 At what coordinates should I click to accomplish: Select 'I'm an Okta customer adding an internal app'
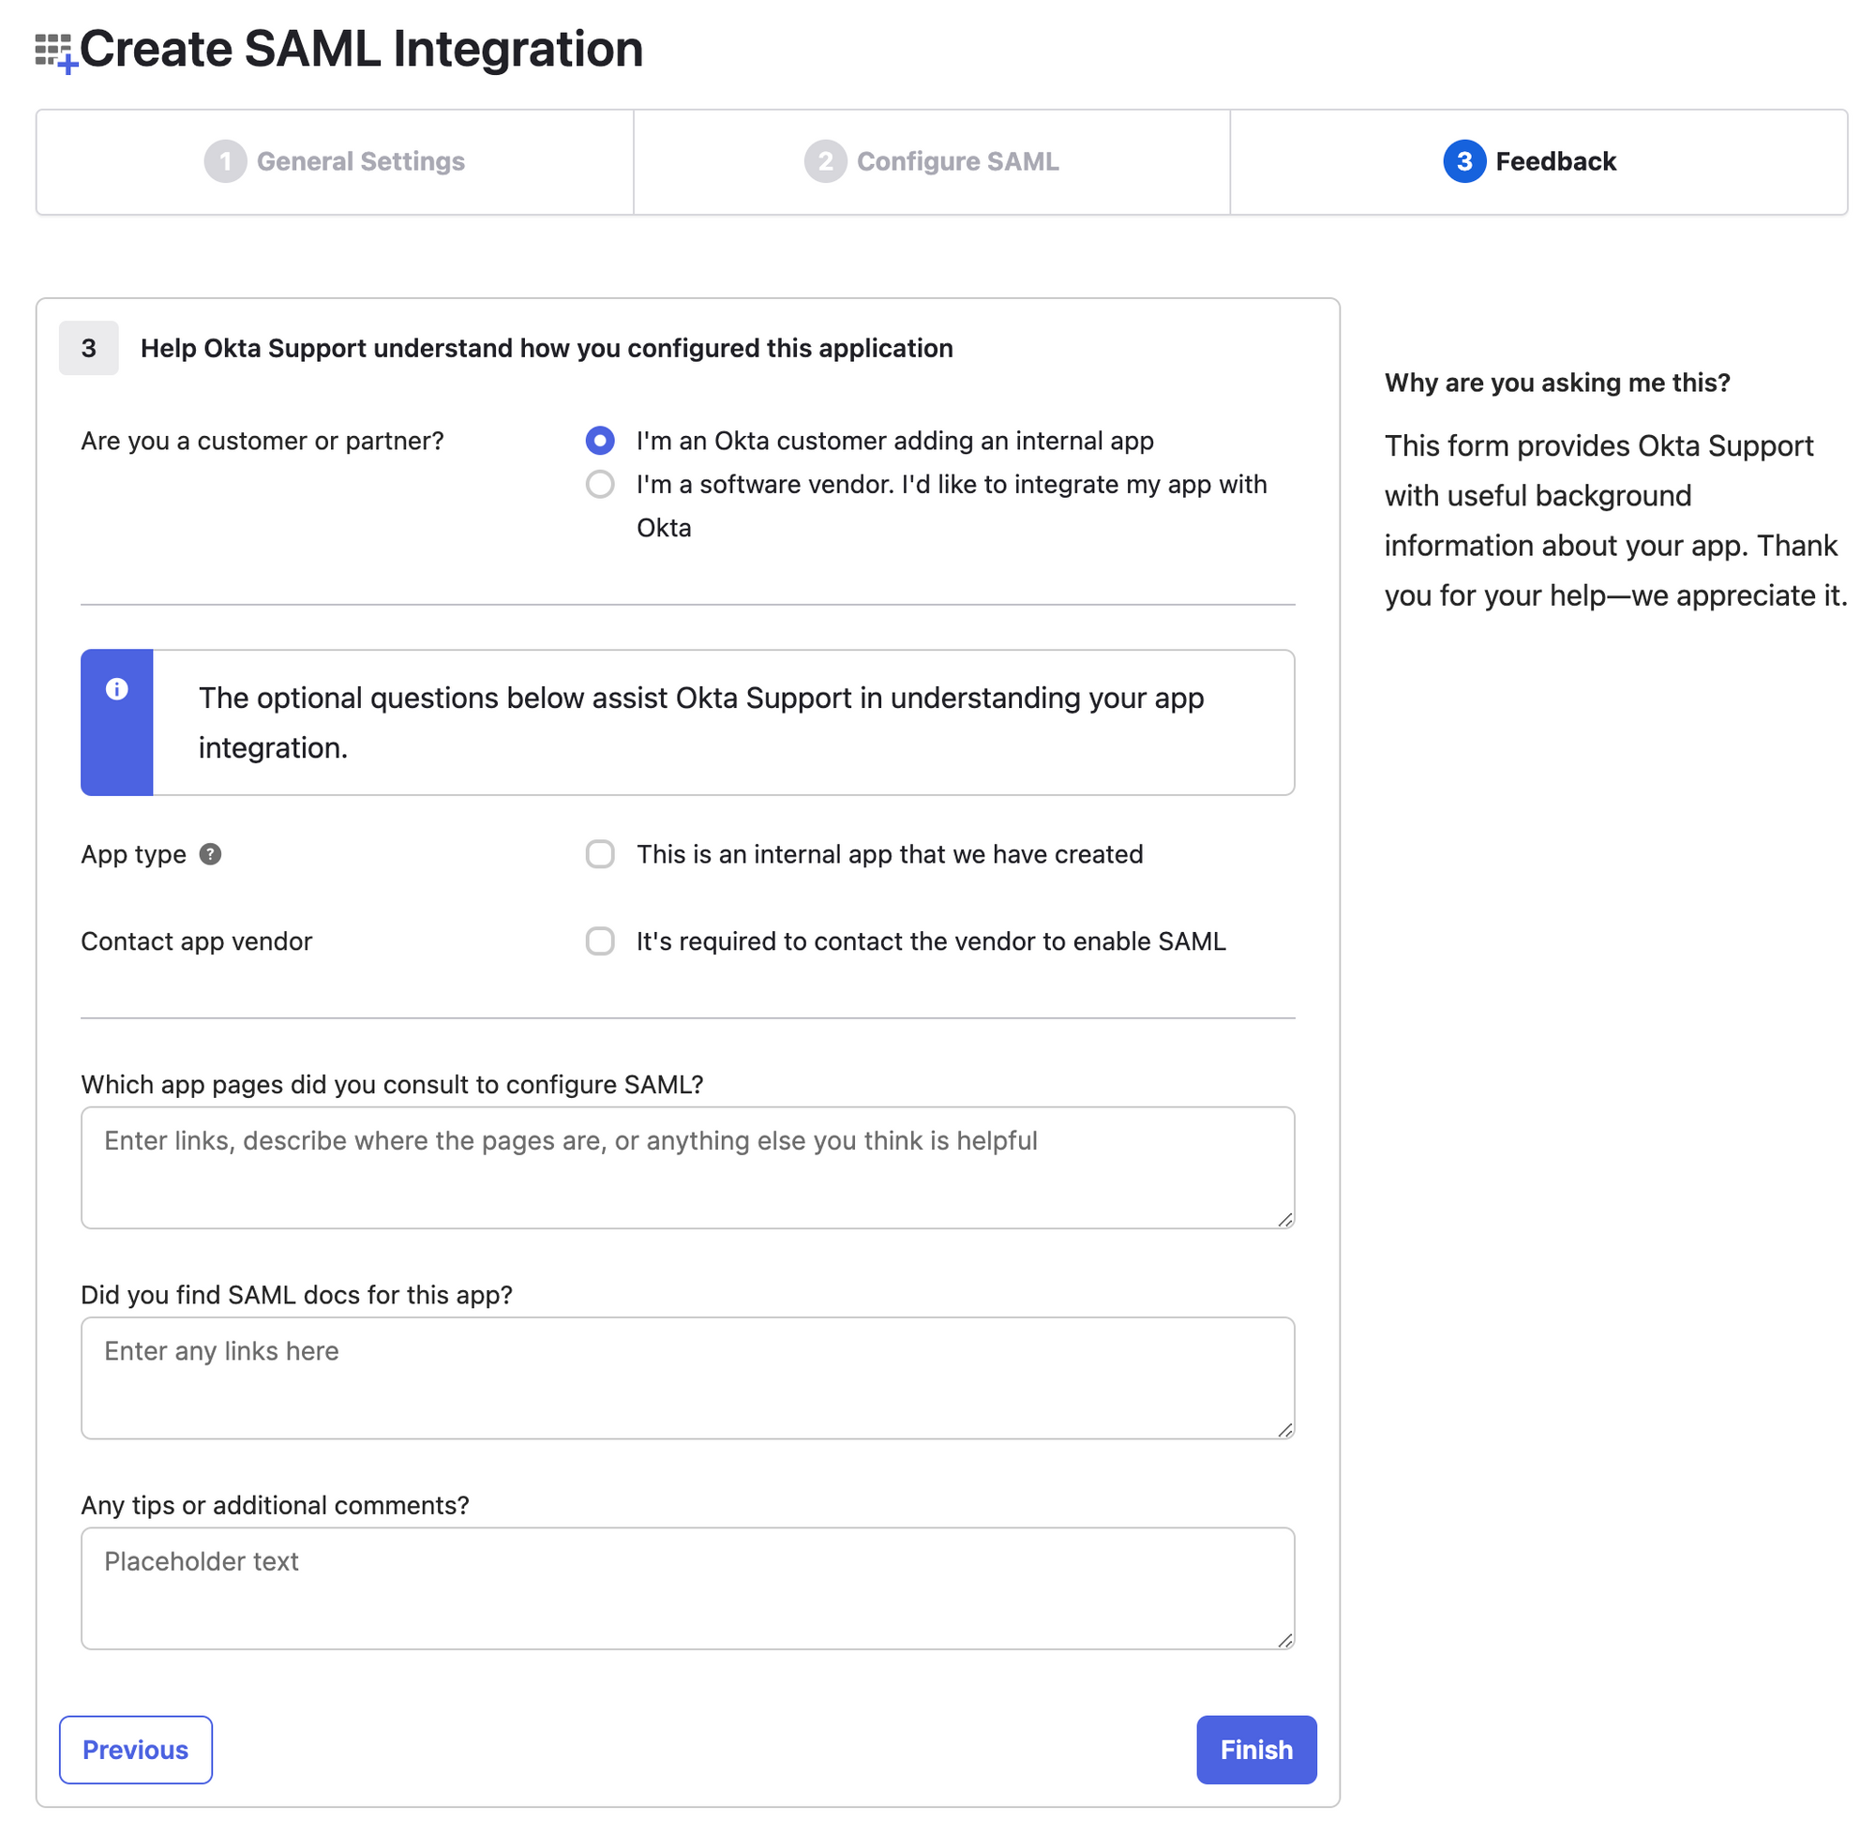[x=600, y=441]
